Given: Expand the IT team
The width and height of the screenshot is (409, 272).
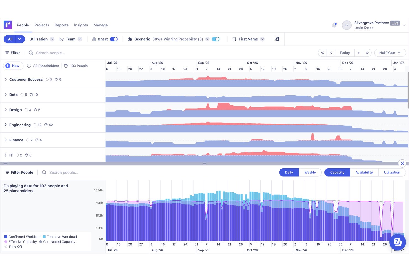Looking at the screenshot, I should point(6,155).
